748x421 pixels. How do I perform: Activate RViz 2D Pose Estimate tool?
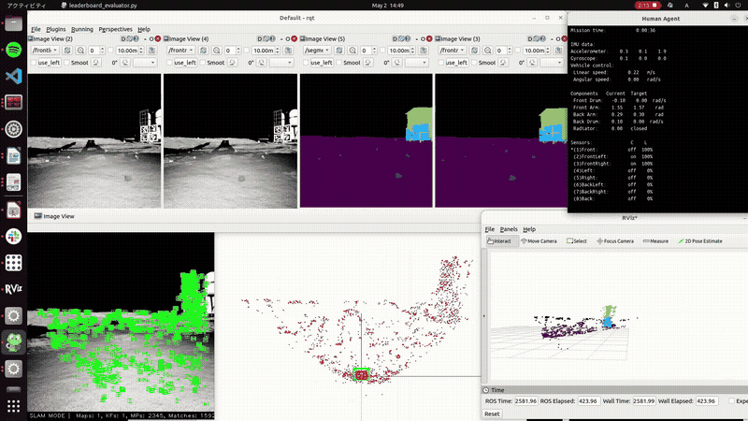point(699,241)
